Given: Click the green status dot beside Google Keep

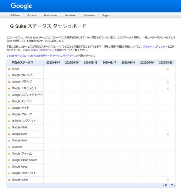Looking at the screenshot, I should click(x=9, y=167).
